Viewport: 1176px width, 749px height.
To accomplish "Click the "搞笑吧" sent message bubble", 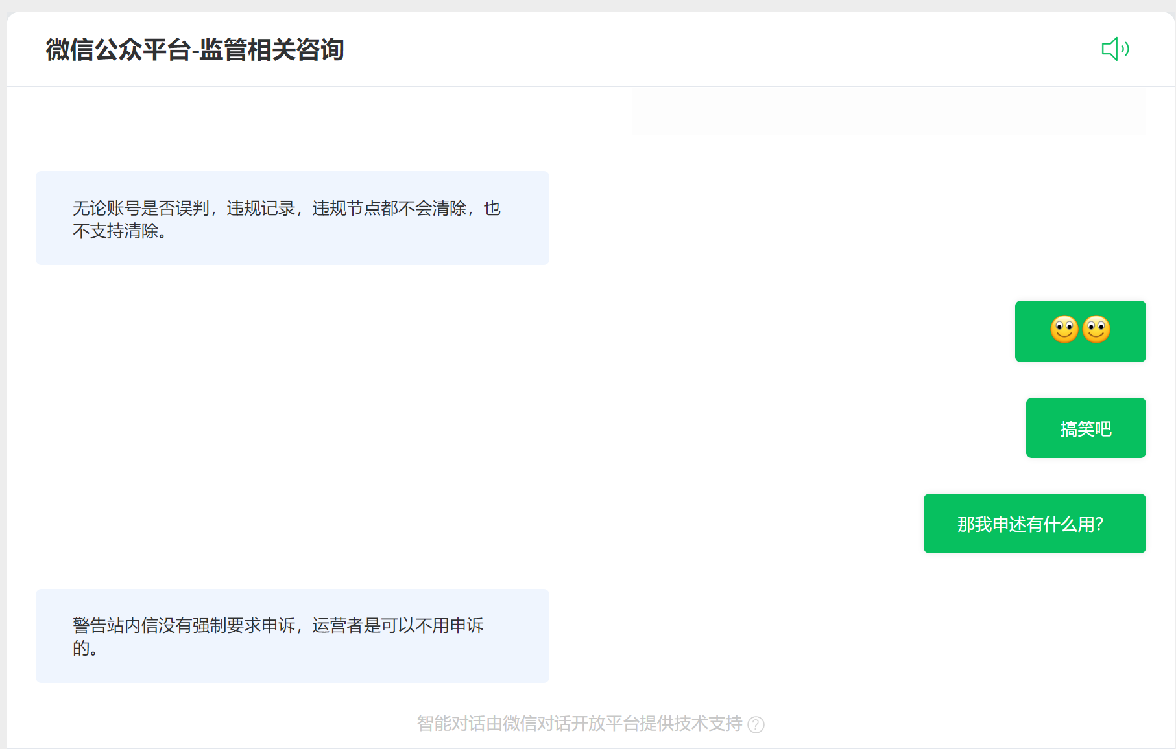I will pos(1086,428).
